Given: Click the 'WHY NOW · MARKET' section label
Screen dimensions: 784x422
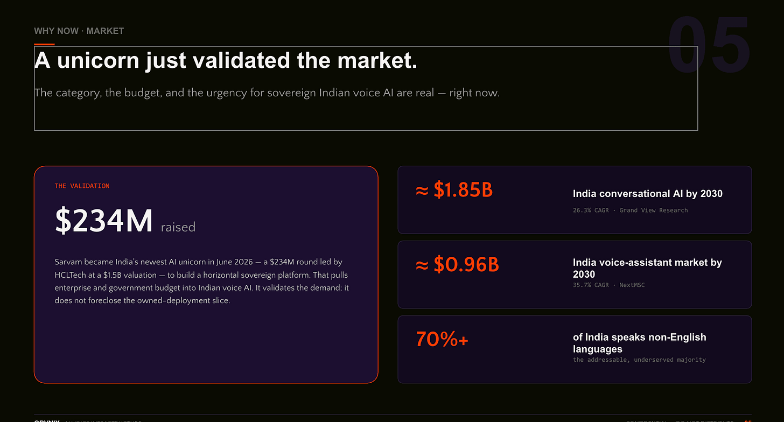Looking at the screenshot, I should (79, 31).
